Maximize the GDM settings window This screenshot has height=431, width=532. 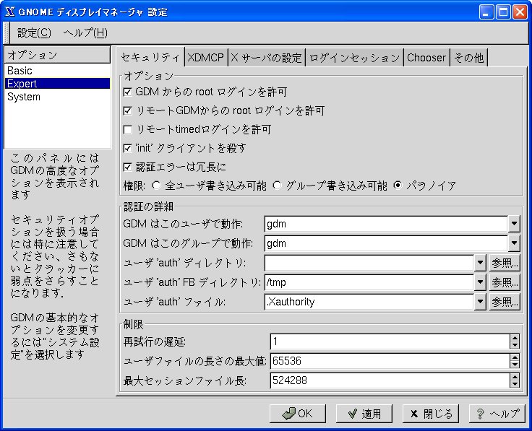click(x=504, y=12)
